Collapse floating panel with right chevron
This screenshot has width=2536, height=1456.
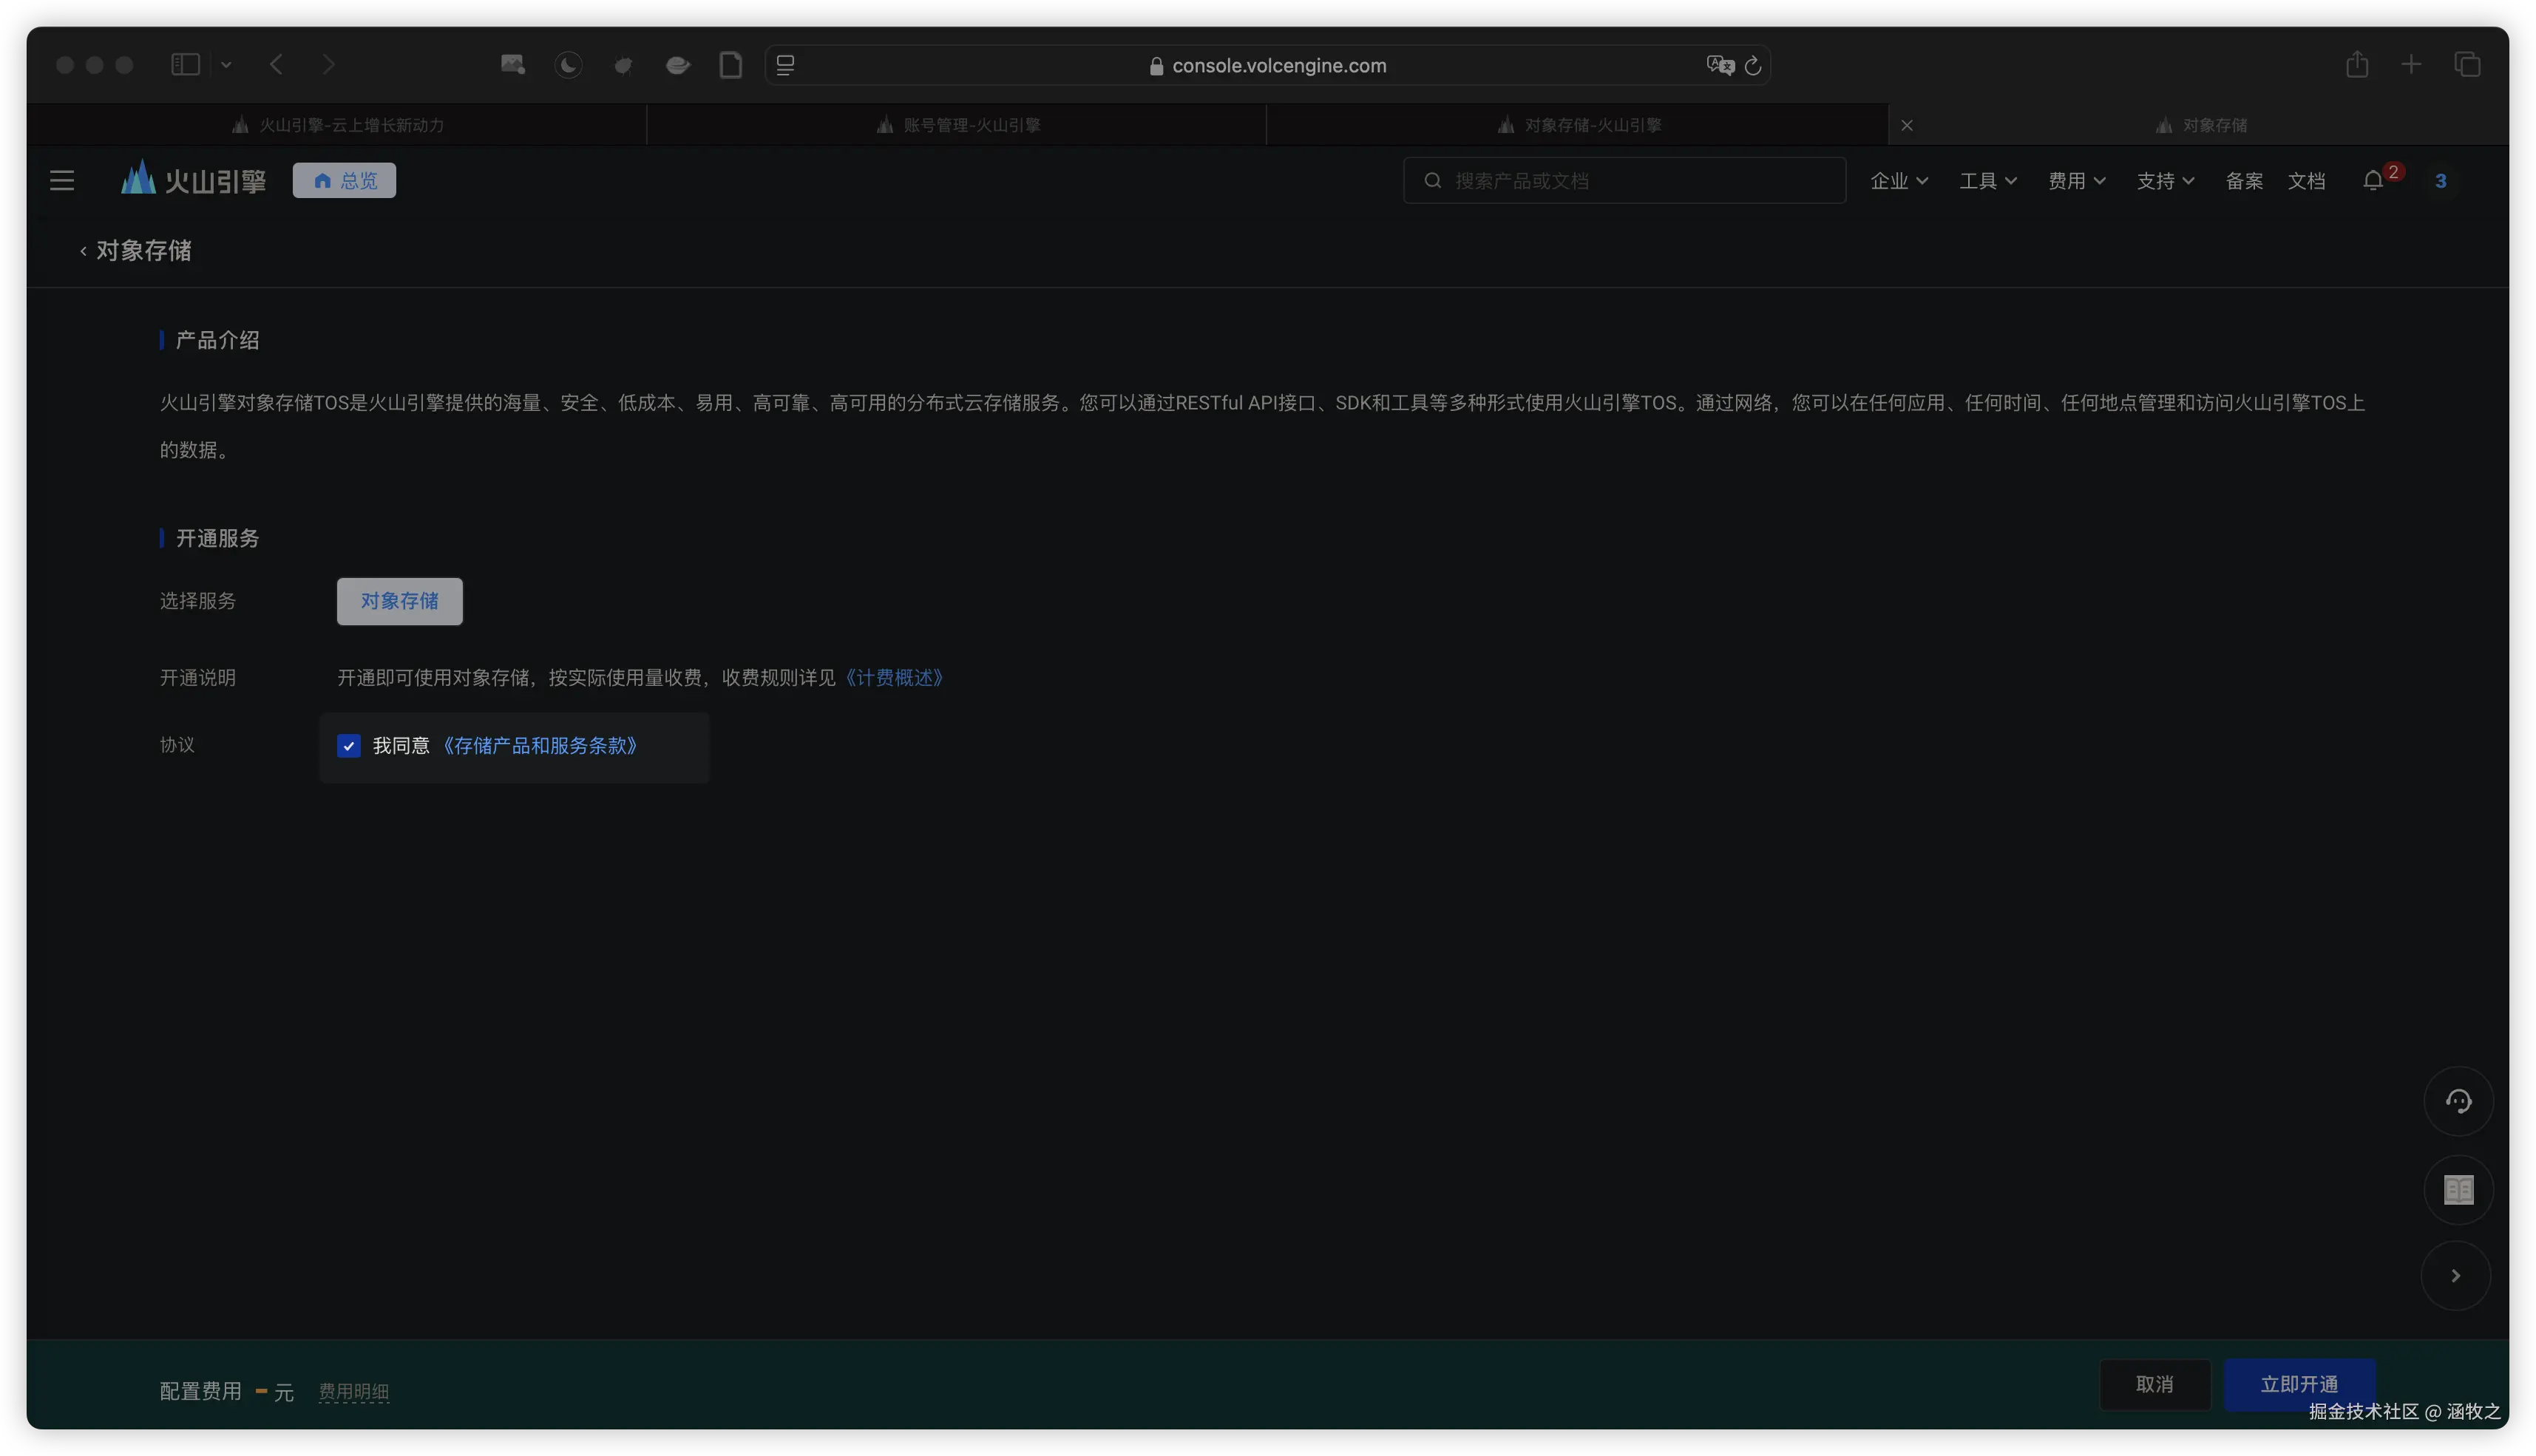coord(2455,1275)
